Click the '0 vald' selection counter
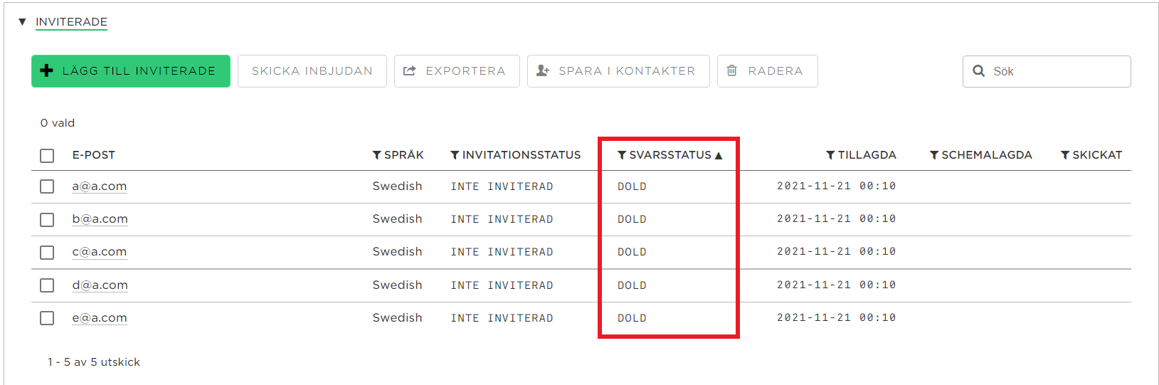This screenshot has width=1159, height=385. (x=58, y=123)
